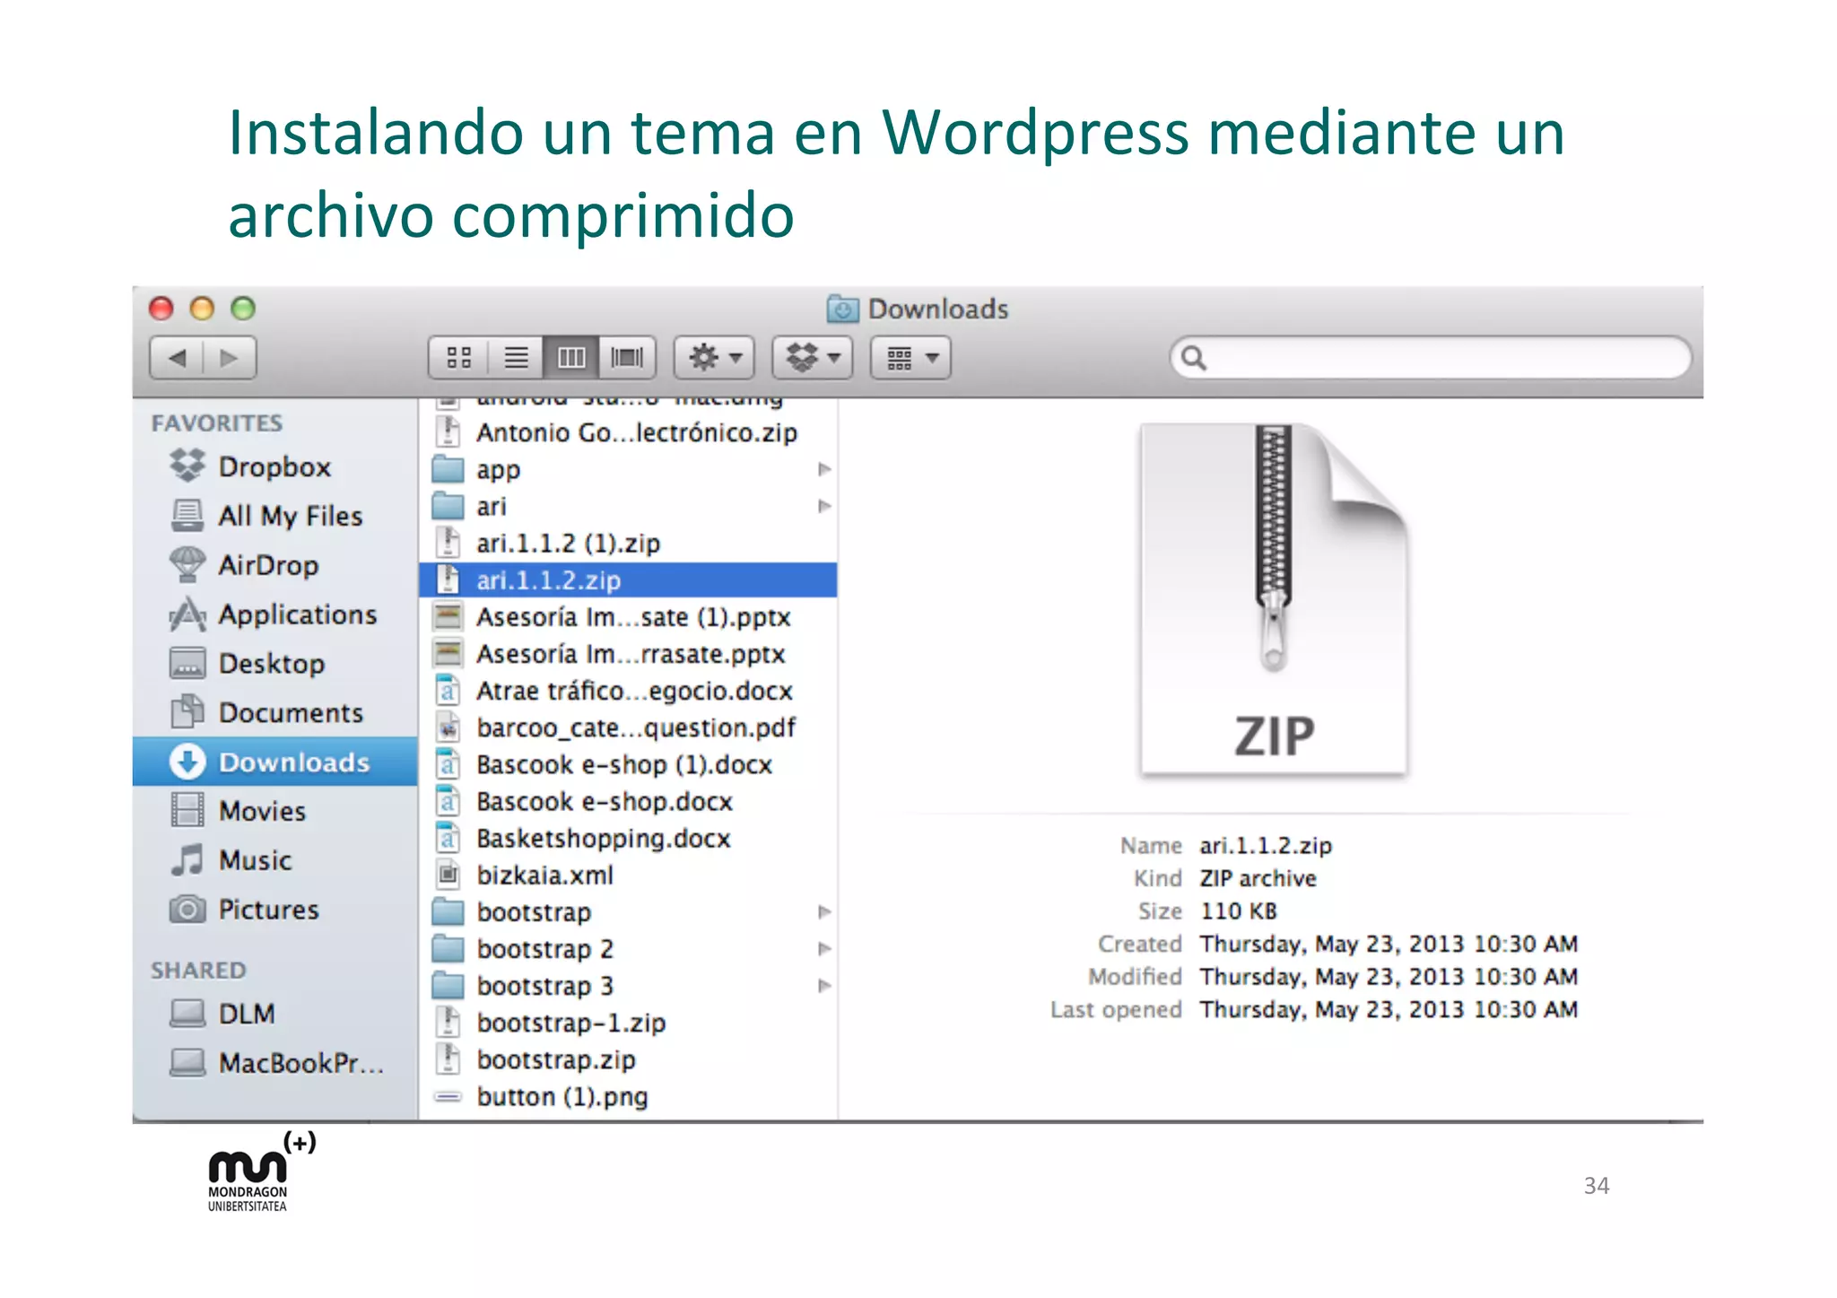The image size is (1837, 1298).
Task: Select Atrae tráfico...egocio.docx file
Action: point(628,691)
